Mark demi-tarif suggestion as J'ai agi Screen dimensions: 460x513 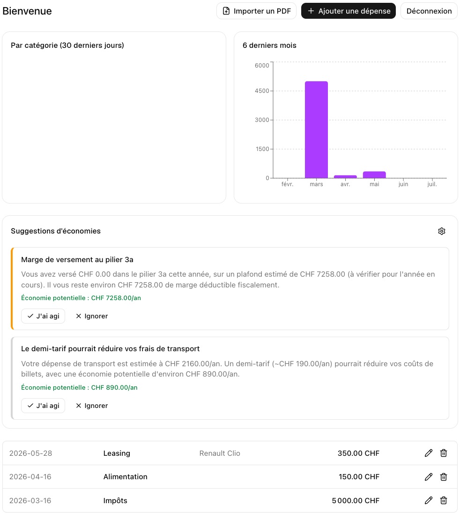point(43,406)
